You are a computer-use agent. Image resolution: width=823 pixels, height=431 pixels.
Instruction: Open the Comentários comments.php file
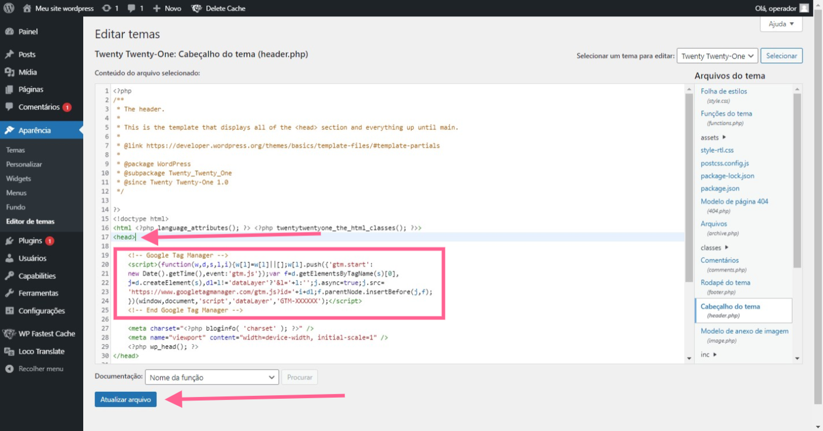(720, 260)
